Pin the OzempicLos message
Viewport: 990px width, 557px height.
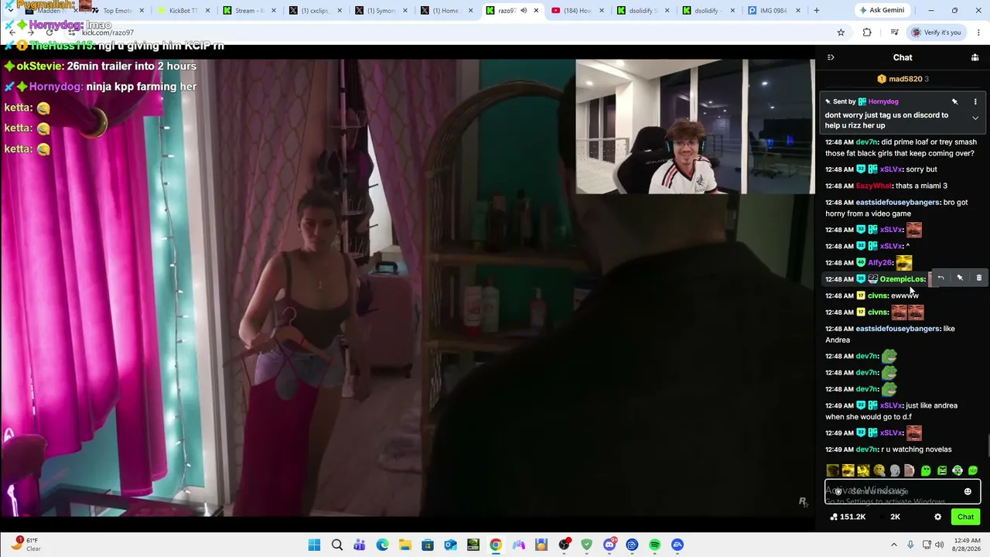(960, 278)
